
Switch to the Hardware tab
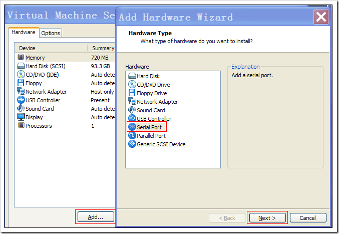(24, 32)
